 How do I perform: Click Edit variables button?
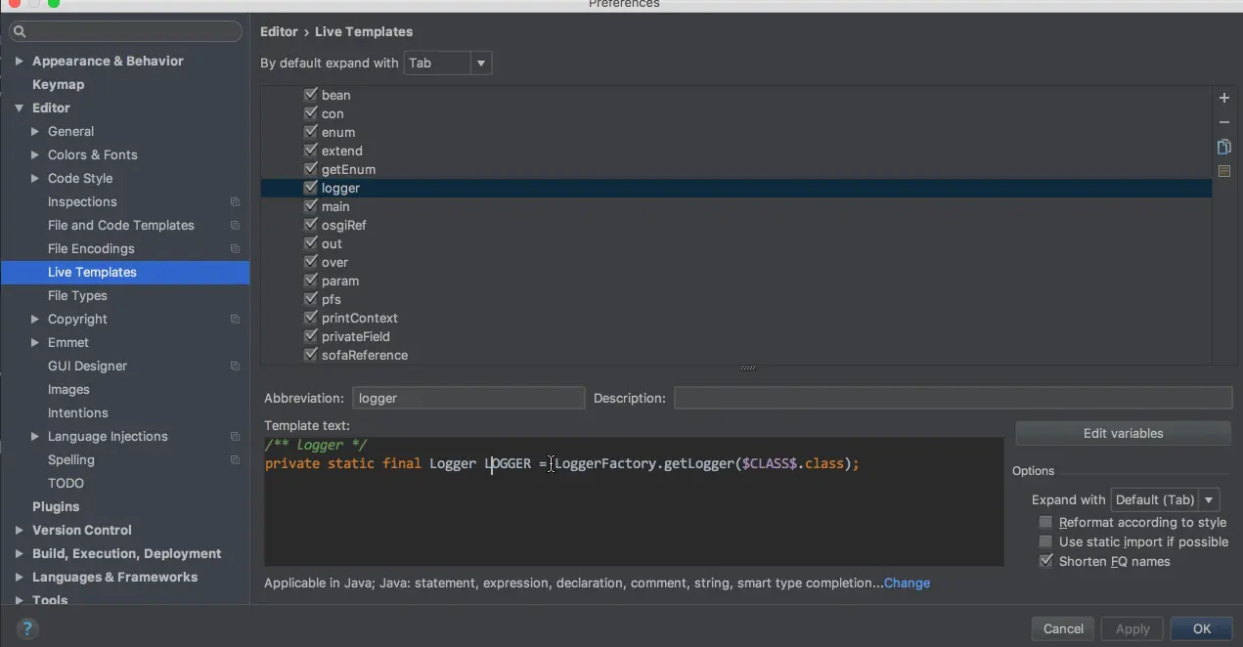click(x=1123, y=433)
